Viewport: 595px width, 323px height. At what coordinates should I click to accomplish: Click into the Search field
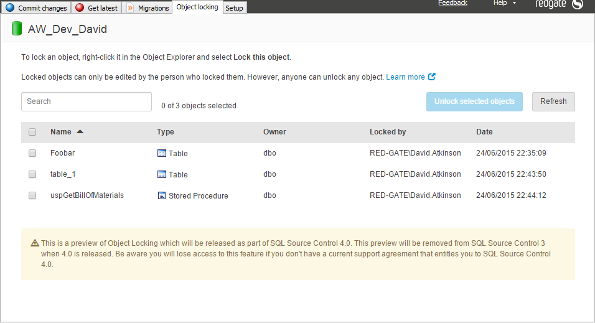pos(87,101)
